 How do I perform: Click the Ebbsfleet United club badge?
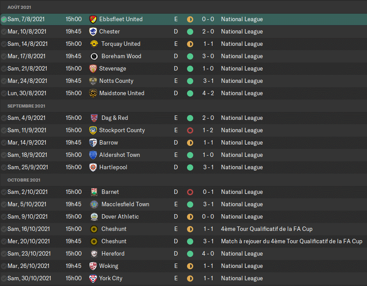tap(93, 19)
